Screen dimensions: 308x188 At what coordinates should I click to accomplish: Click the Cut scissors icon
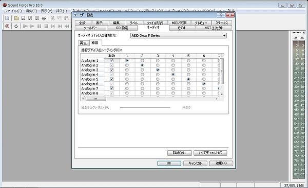[52, 18]
